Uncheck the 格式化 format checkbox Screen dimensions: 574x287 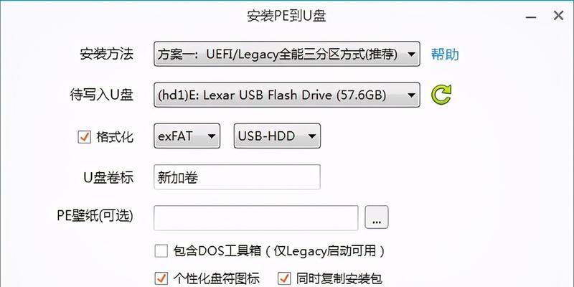click(x=85, y=137)
